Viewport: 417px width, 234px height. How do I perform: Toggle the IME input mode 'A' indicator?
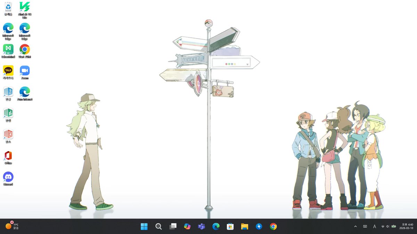click(x=375, y=226)
